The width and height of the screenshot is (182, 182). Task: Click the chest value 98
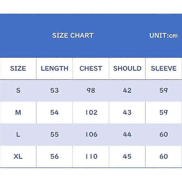click(x=91, y=90)
